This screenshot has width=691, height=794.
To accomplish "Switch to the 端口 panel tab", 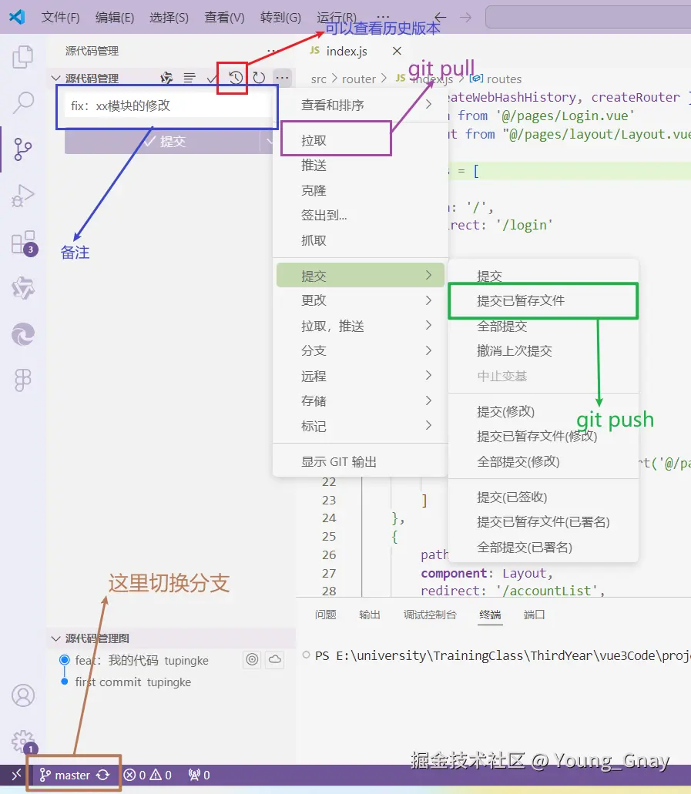I will [534, 615].
